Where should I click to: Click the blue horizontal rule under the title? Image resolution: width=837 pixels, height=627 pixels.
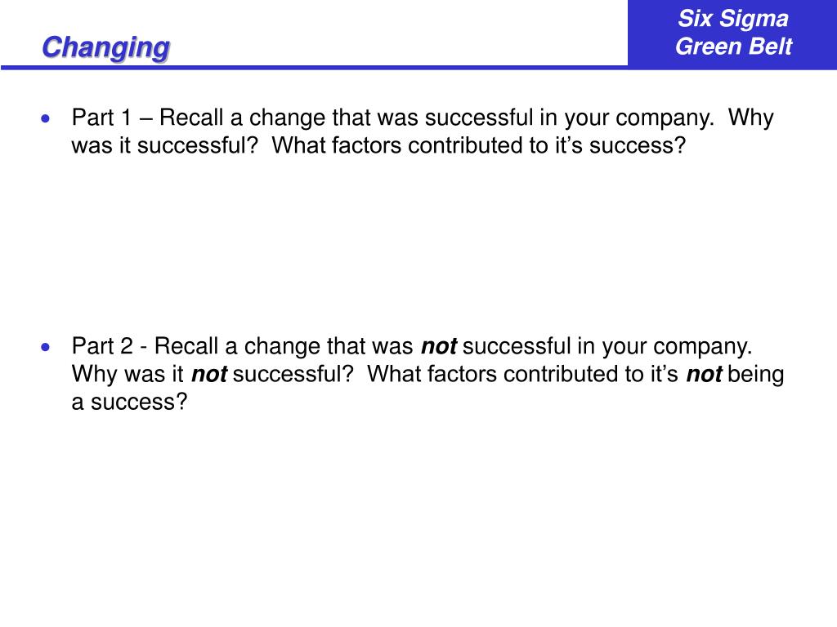(x=314, y=68)
